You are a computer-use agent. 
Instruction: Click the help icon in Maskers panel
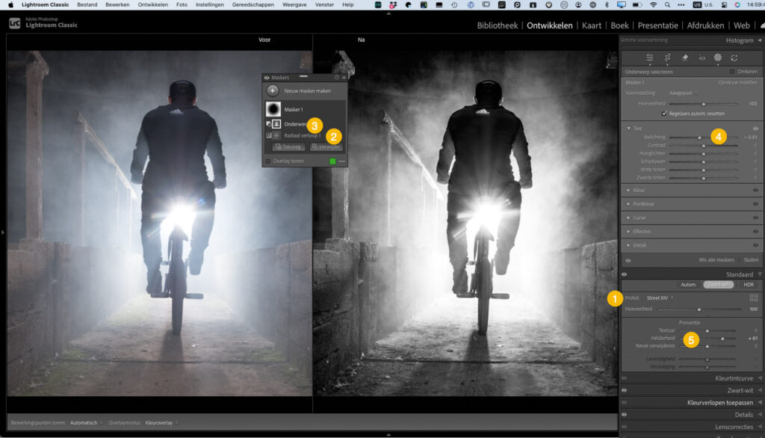337,78
